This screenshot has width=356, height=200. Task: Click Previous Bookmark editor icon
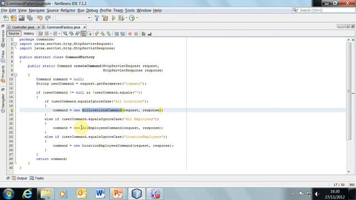pos(97,33)
